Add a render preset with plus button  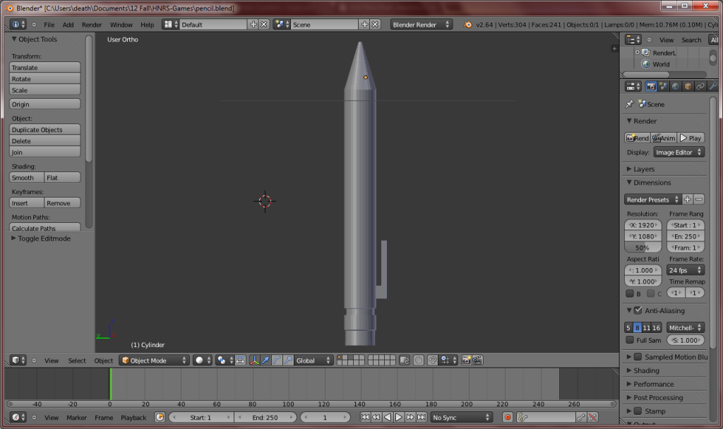tap(687, 200)
